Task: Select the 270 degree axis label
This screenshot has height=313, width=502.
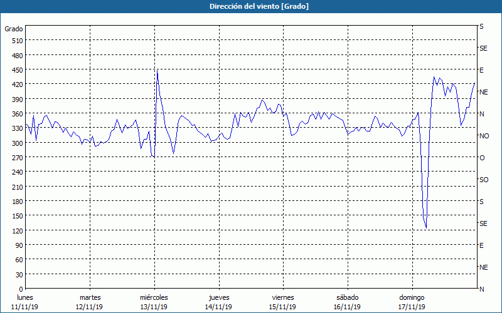Action: tap(18, 158)
